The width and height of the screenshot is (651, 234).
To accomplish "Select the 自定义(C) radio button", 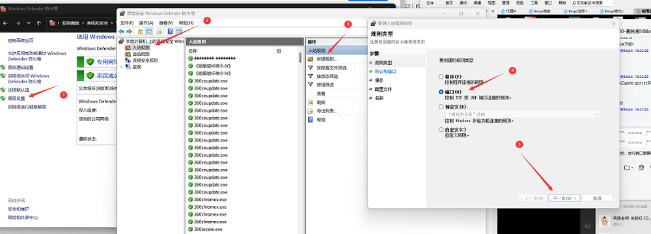I will point(441,130).
